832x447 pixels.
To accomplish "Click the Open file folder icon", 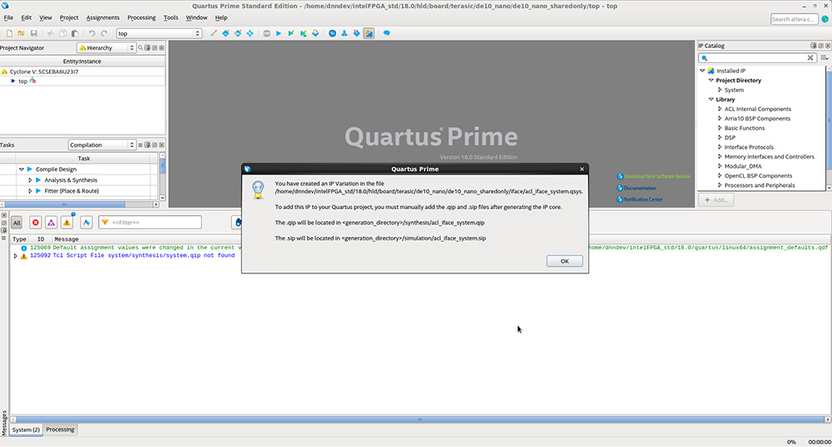I will click(x=22, y=33).
